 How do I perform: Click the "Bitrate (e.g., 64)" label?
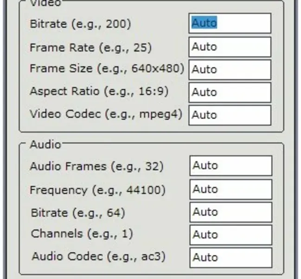(x=78, y=213)
